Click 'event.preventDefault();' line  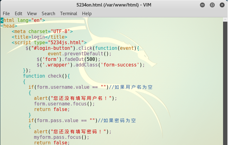80,53
